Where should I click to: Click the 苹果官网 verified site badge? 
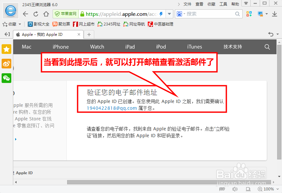point(65,14)
